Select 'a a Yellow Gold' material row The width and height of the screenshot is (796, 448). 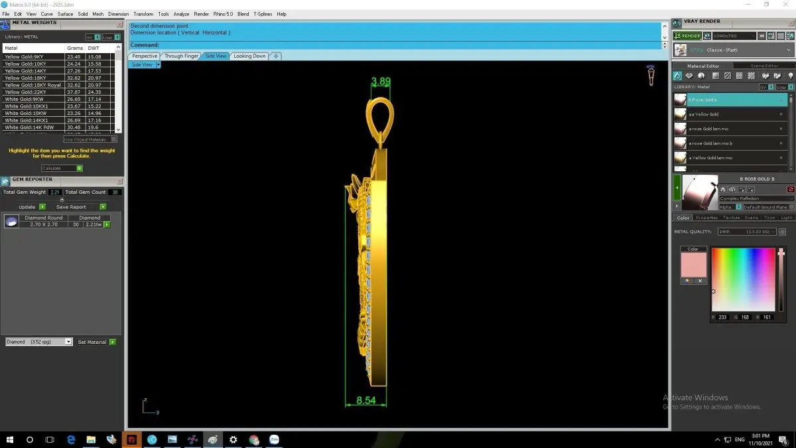(730, 114)
